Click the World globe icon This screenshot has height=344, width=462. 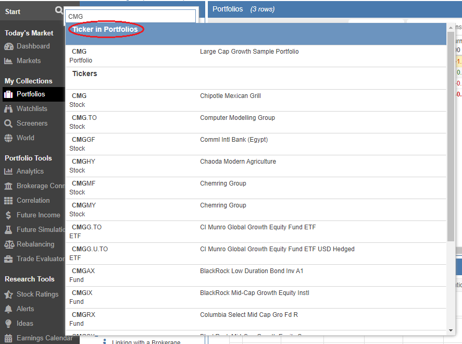pyautogui.click(x=8, y=138)
